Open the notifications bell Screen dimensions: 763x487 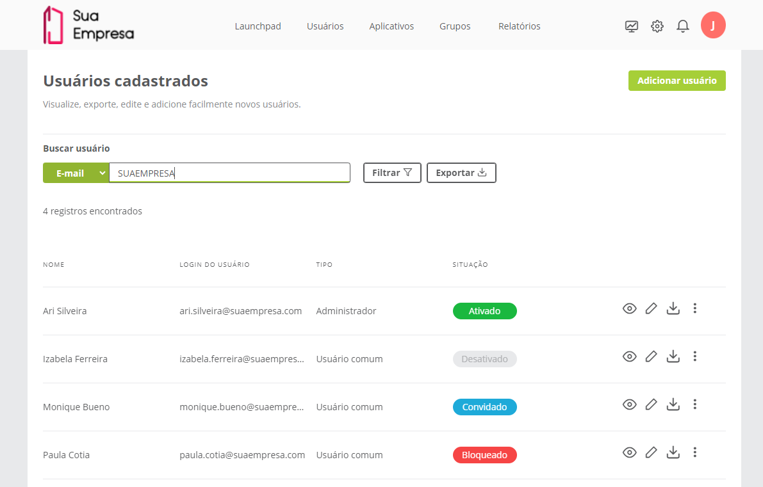point(683,26)
